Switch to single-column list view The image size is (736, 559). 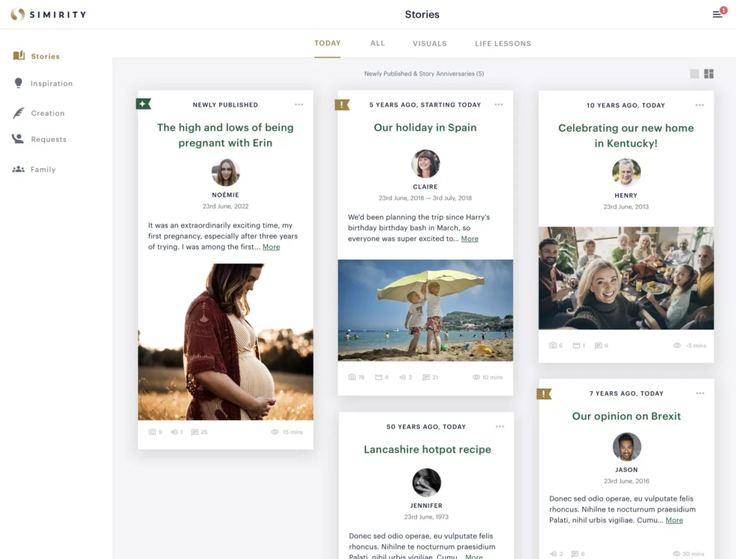point(694,73)
